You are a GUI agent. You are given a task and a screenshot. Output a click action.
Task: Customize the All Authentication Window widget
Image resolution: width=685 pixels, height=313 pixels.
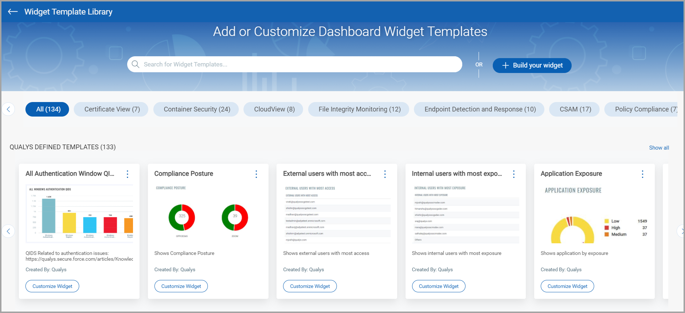tap(52, 286)
